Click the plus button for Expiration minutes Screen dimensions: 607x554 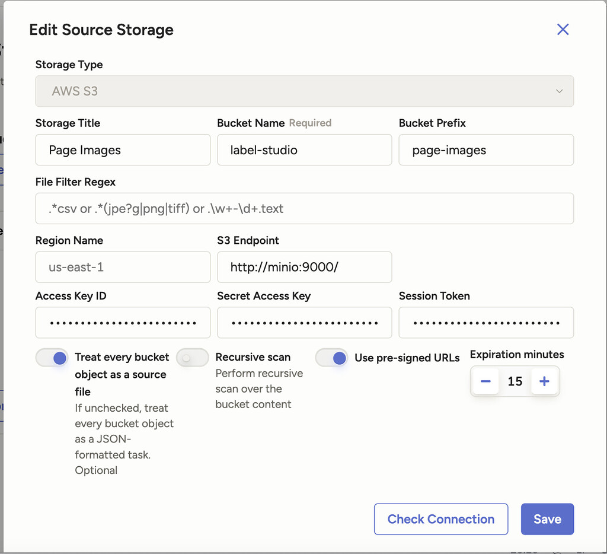pos(544,381)
